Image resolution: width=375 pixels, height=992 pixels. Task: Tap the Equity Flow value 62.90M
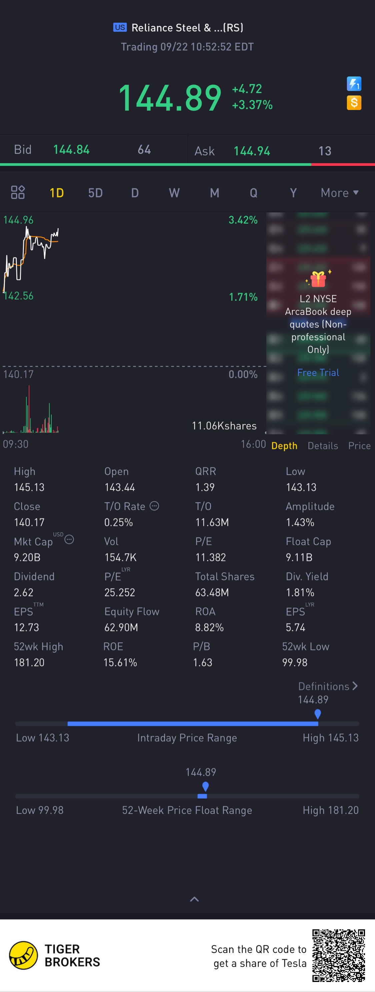coord(121,627)
